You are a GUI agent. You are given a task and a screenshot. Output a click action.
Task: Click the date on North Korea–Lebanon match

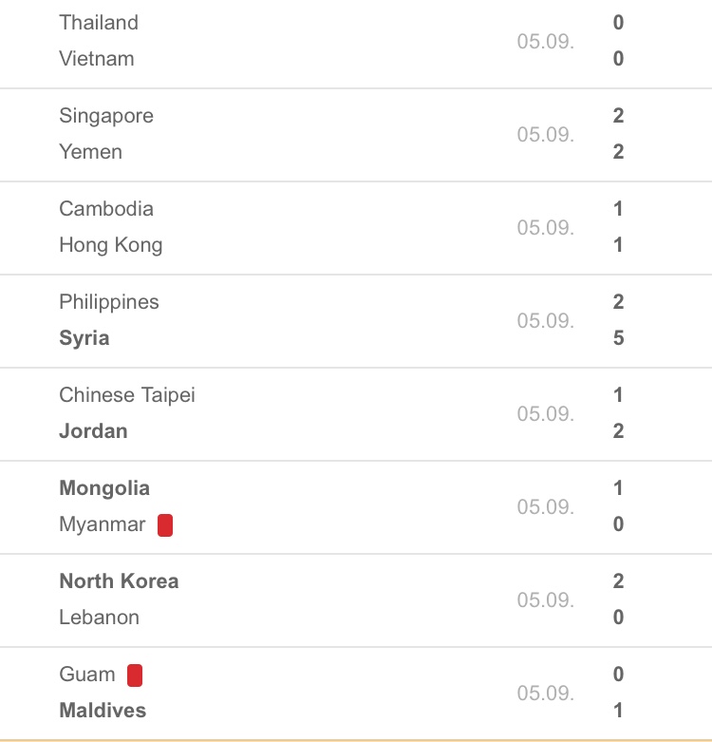pos(546,600)
